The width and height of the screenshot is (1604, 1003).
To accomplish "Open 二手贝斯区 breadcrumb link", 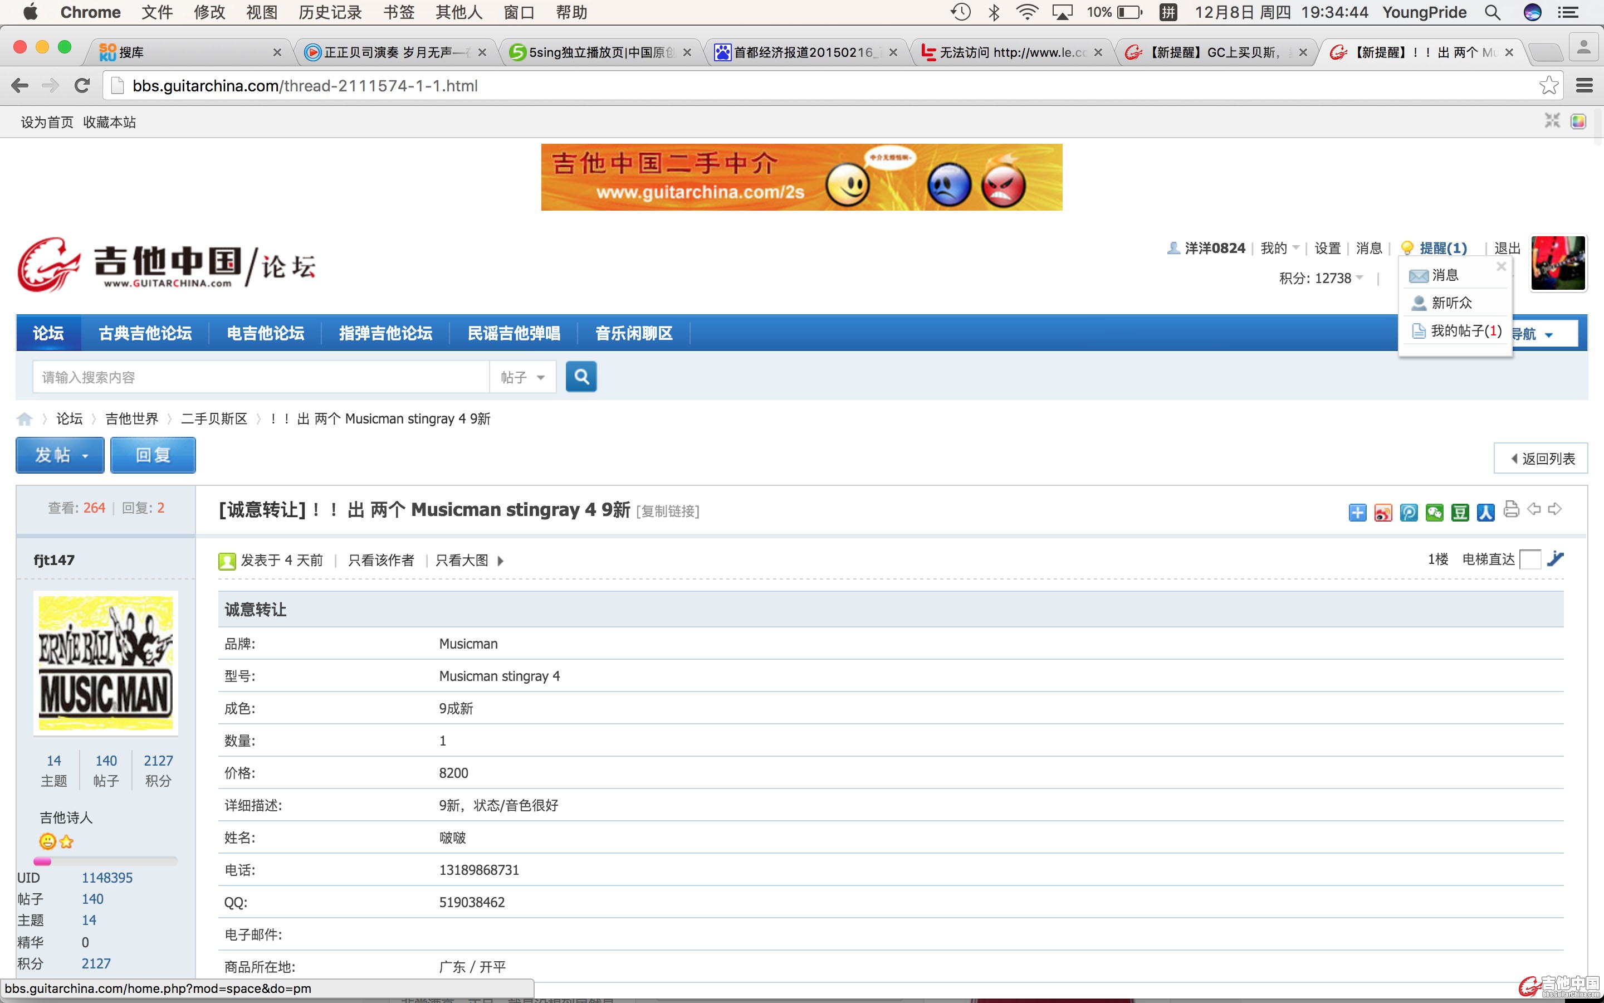I will [214, 418].
